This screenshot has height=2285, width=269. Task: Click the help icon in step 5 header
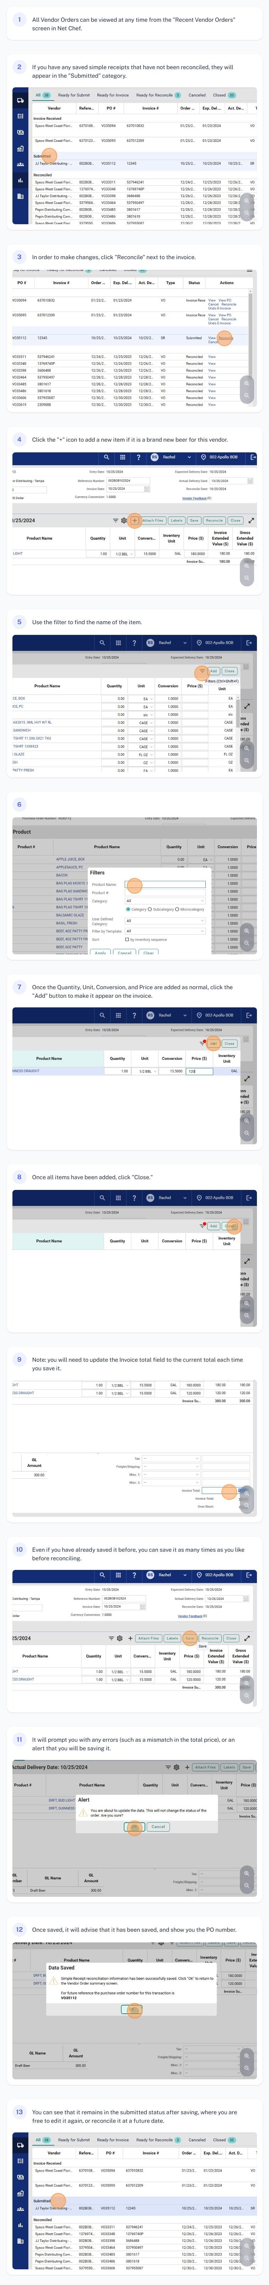[x=134, y=643]
